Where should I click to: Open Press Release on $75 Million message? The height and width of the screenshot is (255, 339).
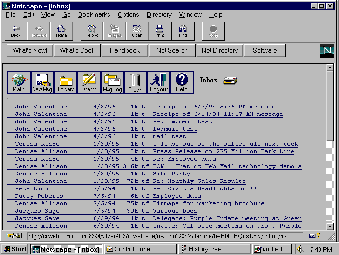point(151,152)
